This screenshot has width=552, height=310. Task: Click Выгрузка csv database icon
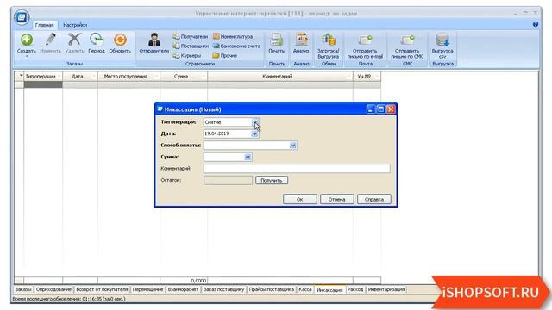pos(442,40)
